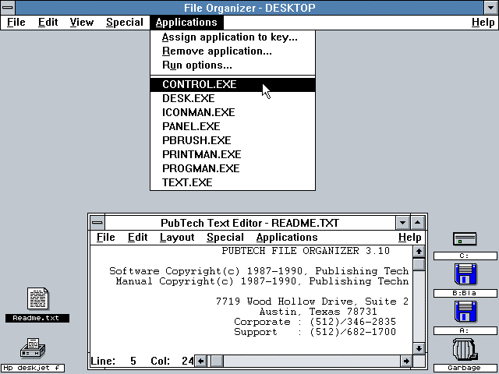Screen dimensions: 499x374
Task: Click Text Editor horizontal scroll left arrow
Action: coord(200,361)
